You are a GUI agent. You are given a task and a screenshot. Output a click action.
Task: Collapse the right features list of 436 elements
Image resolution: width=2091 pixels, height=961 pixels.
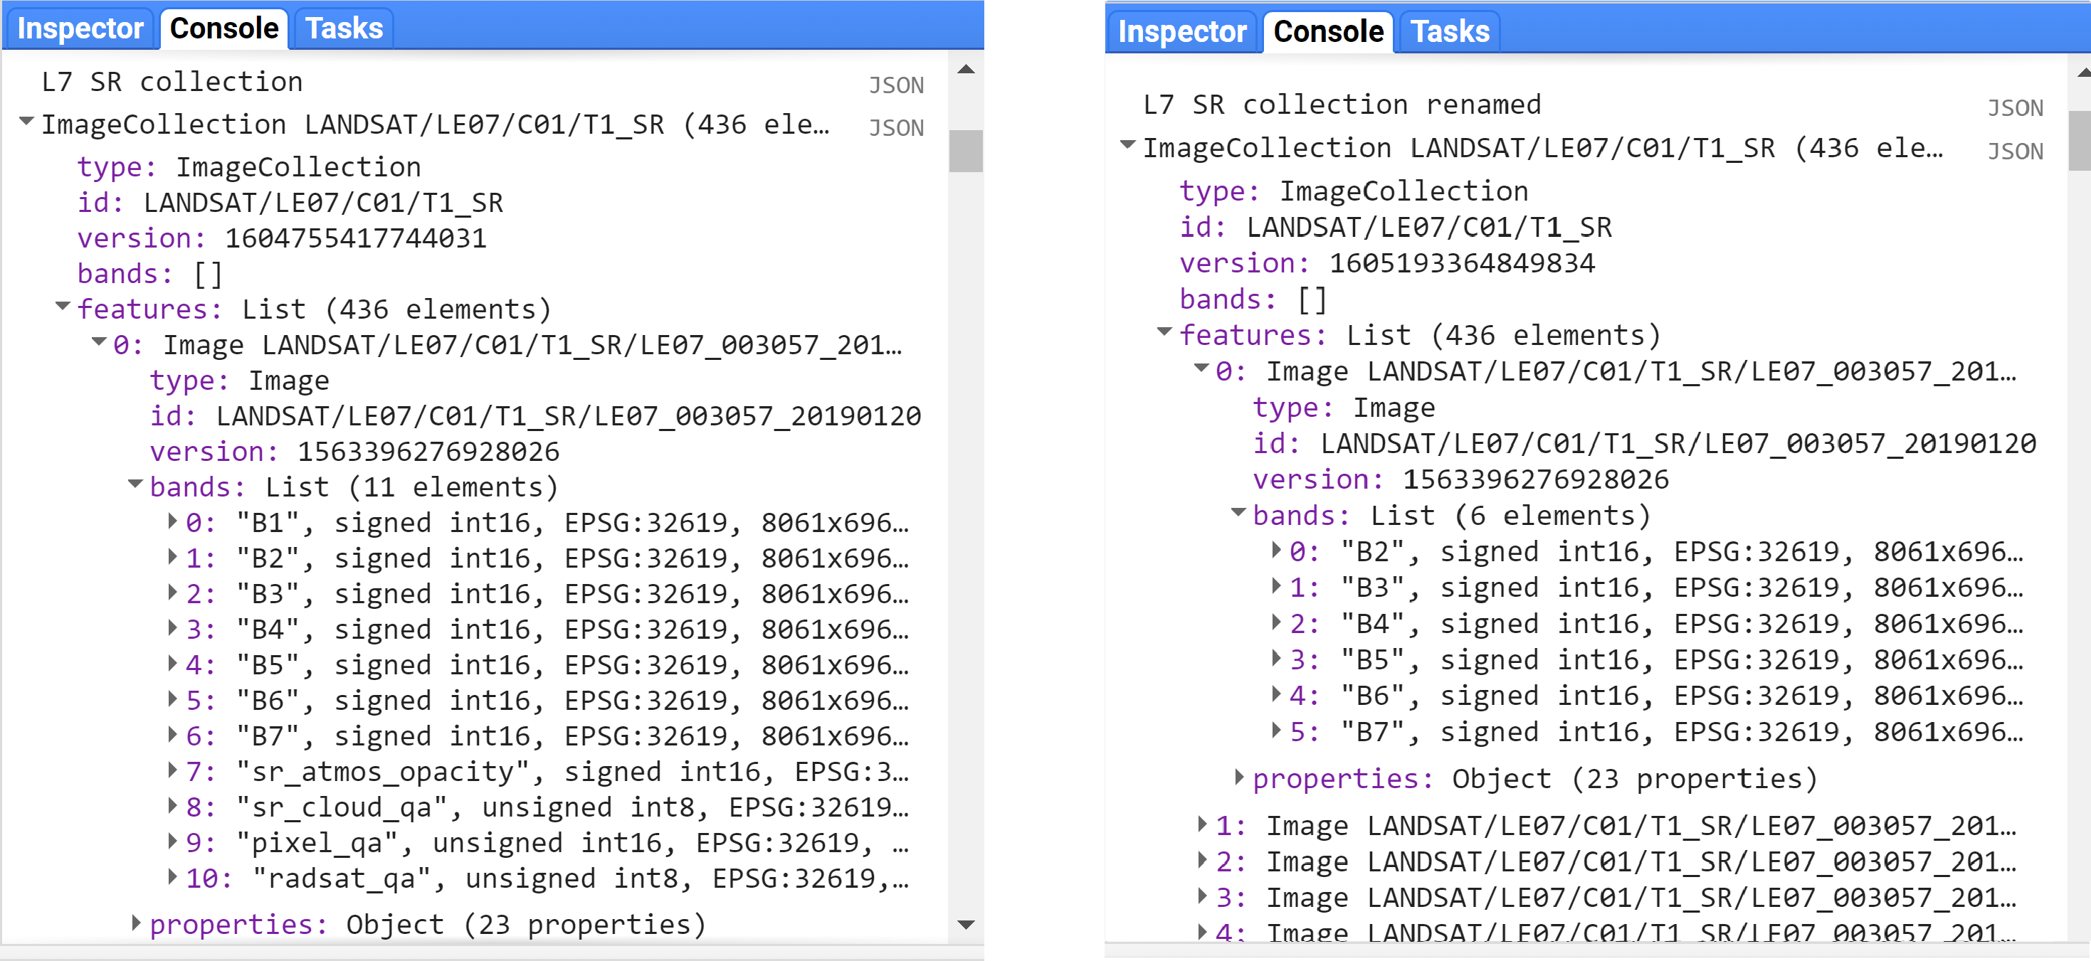coord(1165,331)
